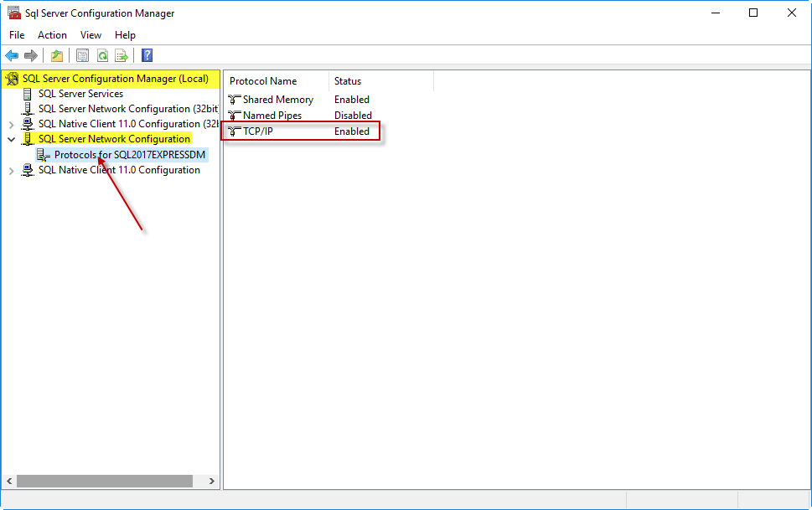The width and height of the screenshot is (812, 510).
Task: Click the Shared Memory protocol icon
Action: pos(235,100)
